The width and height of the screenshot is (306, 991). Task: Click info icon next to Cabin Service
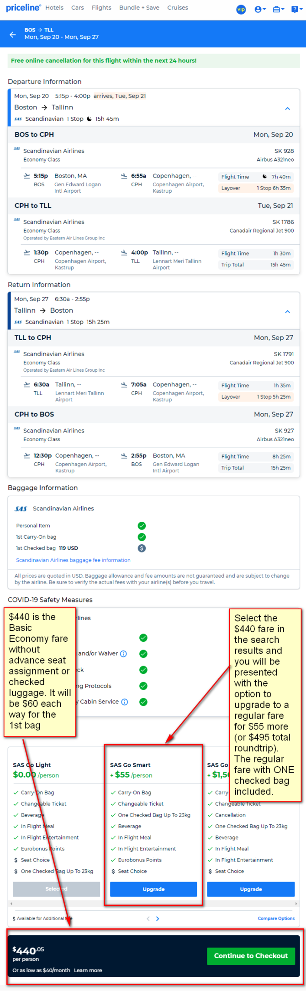125,702
